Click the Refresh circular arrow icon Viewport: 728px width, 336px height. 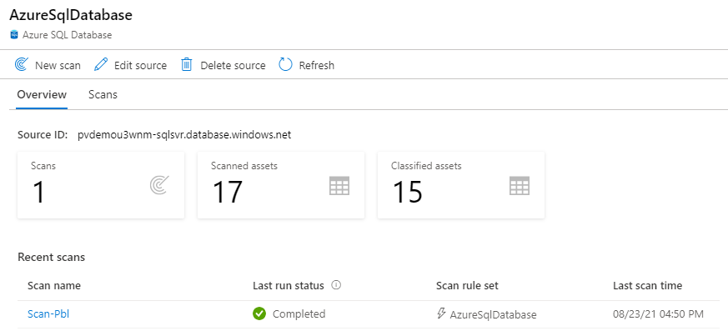[x=285, y=64]
